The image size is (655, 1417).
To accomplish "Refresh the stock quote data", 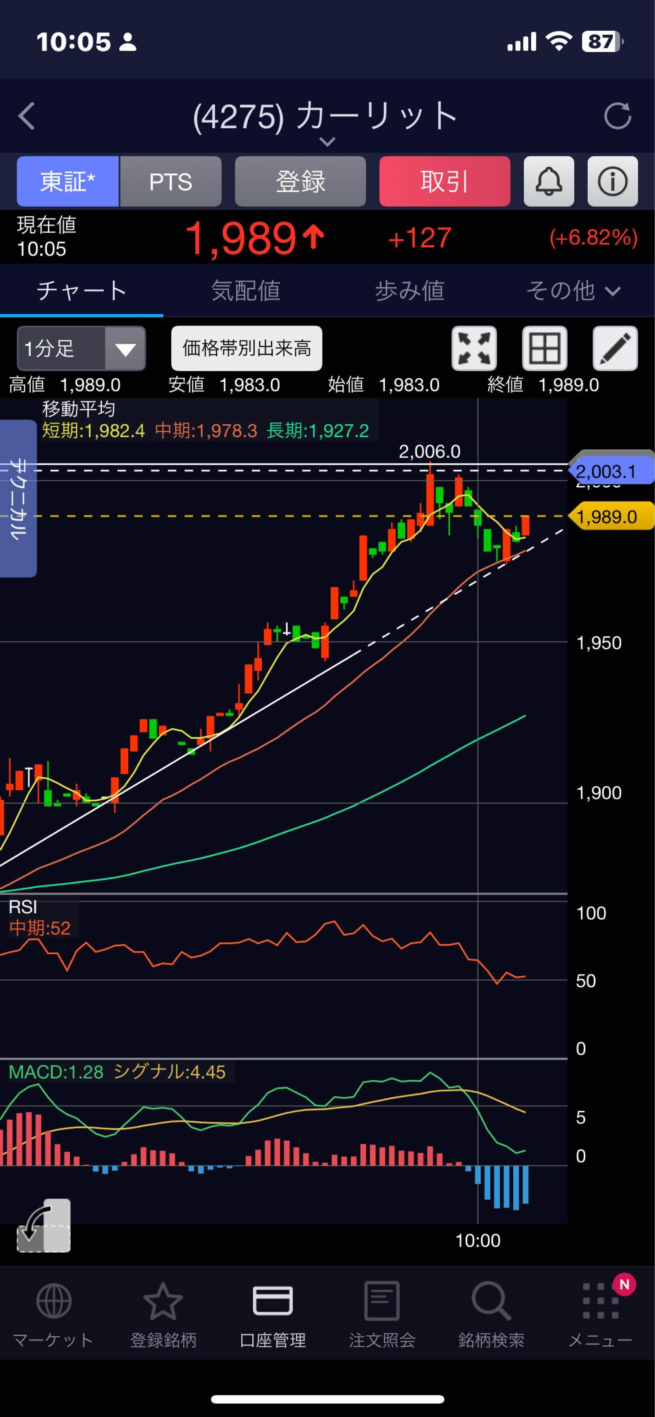I will 617,116.
